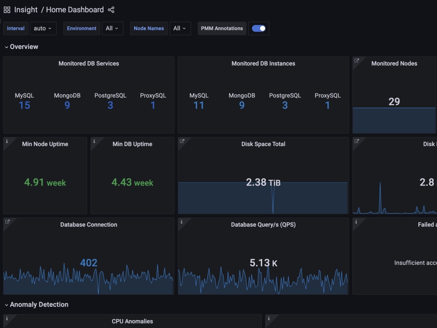437x328 pixels.
Task: Click the share dashboard icon
Action: [111, 10]
